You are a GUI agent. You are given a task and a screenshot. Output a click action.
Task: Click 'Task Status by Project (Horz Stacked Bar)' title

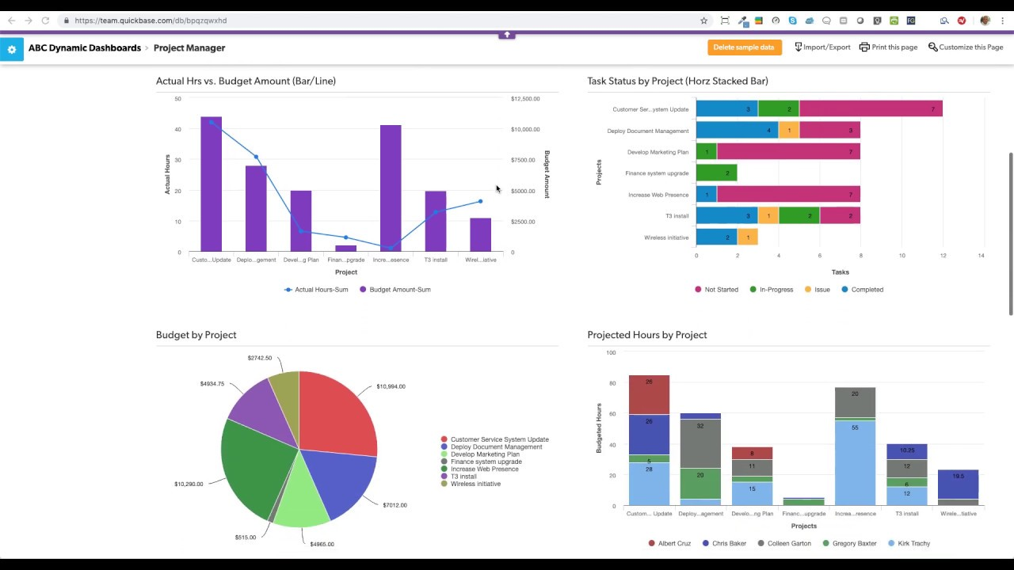click(x=677, y=81)
